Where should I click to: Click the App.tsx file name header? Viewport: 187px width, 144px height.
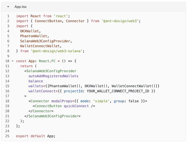click(21, 7)
